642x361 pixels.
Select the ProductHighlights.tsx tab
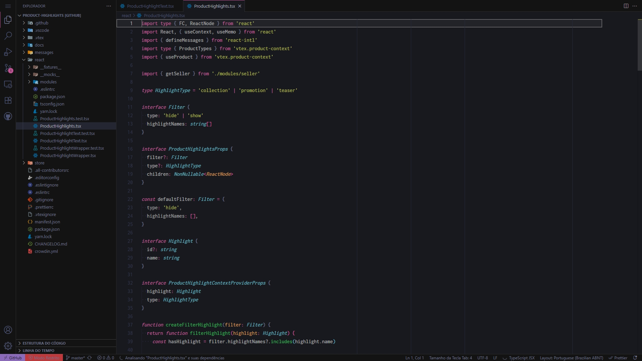(214, 6)
